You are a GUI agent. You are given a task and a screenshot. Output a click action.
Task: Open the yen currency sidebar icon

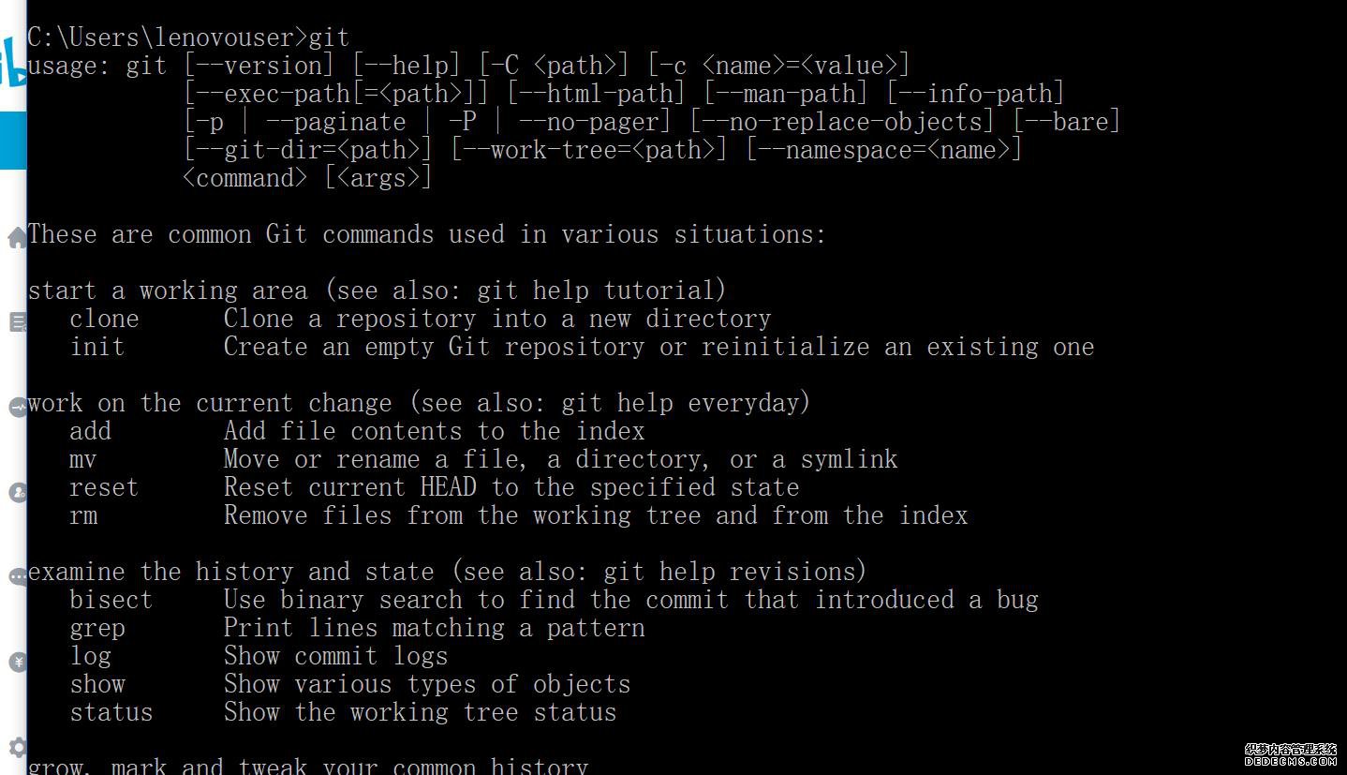click(x=16, y=663)
